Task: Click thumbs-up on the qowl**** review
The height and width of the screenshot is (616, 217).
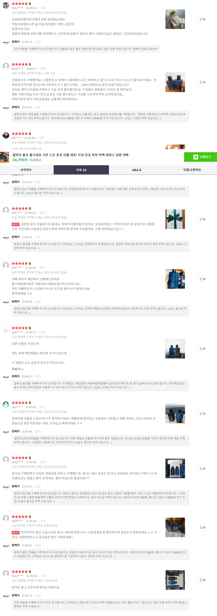Action: pos(203,349)
